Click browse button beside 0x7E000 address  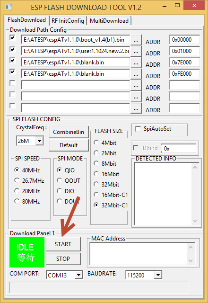point(136,63)
